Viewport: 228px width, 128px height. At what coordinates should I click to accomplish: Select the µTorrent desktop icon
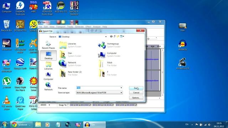click(x=7, y=83)
